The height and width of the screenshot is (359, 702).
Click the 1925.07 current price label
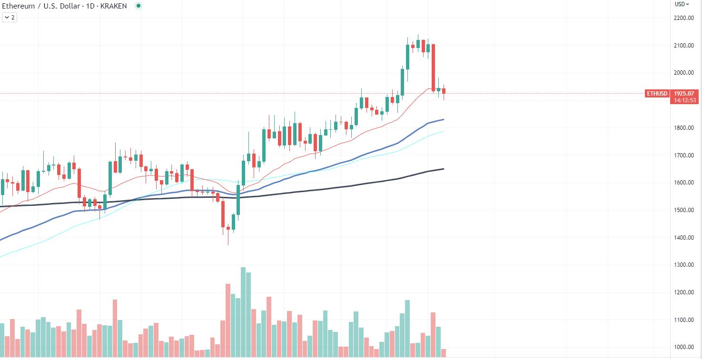(685, 94)
